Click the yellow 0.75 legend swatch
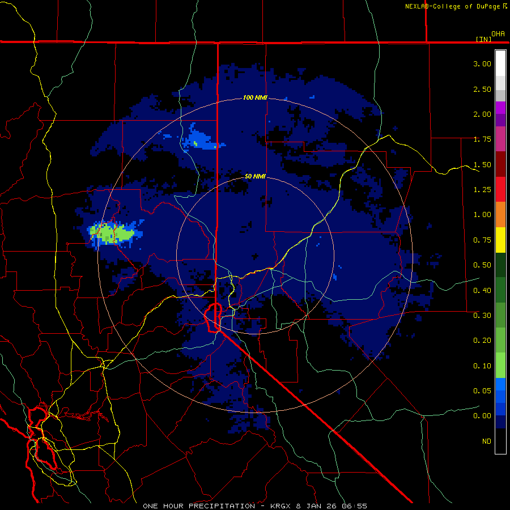 click(x=500, y=240)
